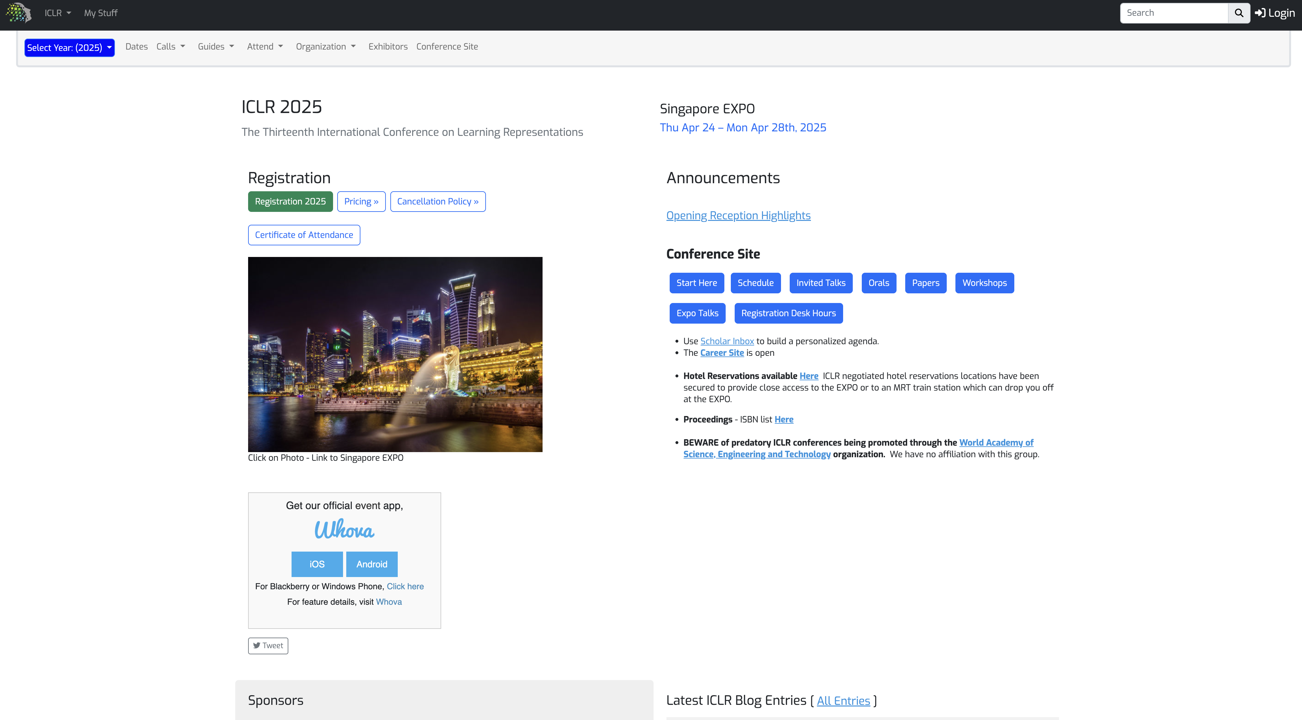1302x720 pixels.
Task: Click Here link for Hotel Reservations
Action: pyautogui.click(x=809, y=376)
